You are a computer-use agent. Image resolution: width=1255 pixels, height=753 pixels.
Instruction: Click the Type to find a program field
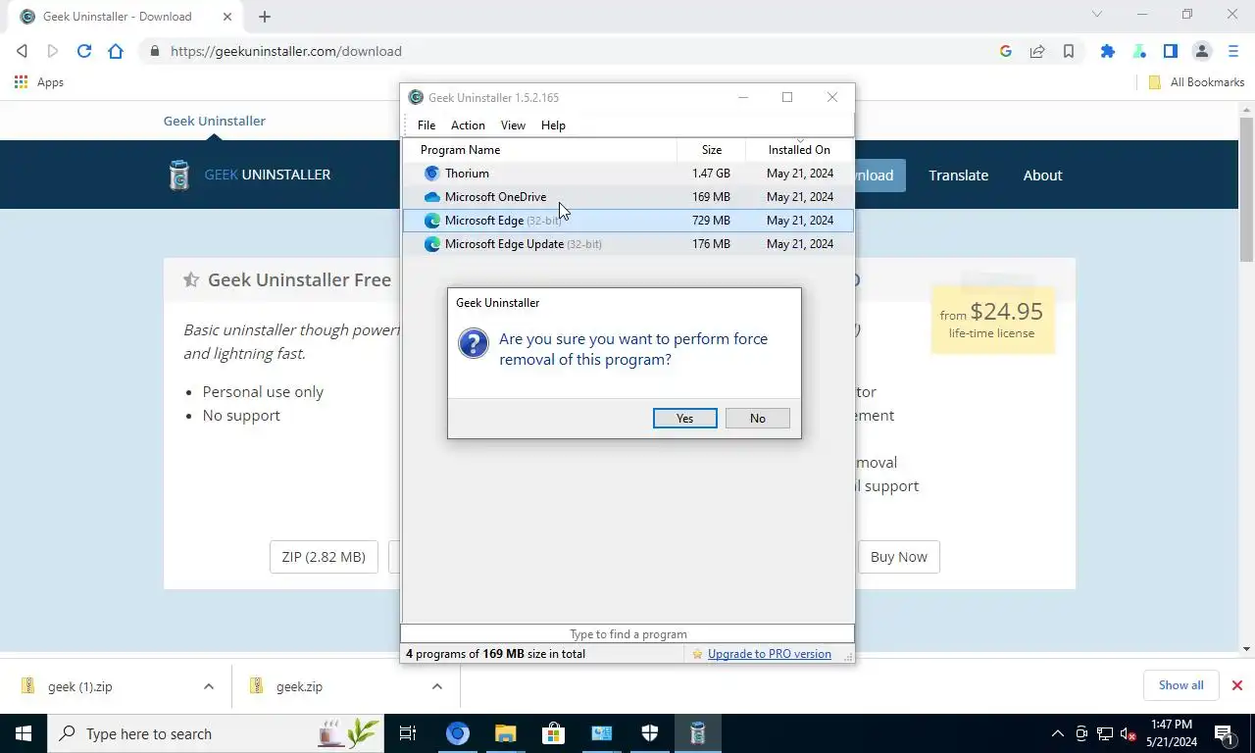pos(627,634)
